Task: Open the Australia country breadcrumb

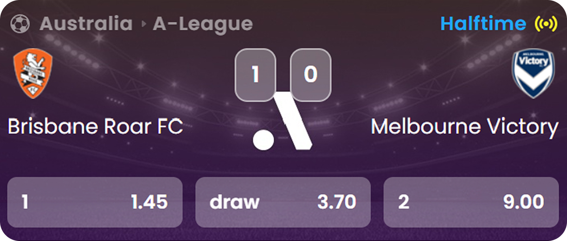Action: (x=86, y=24)
